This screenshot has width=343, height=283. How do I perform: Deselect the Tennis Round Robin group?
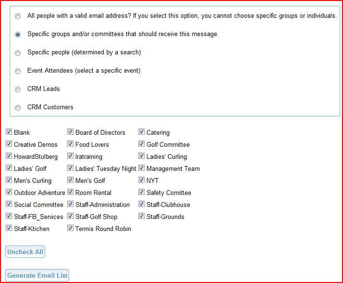coord(70,228)
